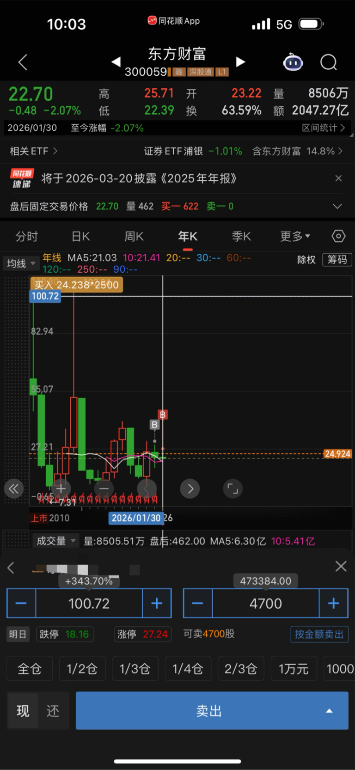Switch to next stock with right triangle
The image size is (355, 770).
tap(240, 61)
